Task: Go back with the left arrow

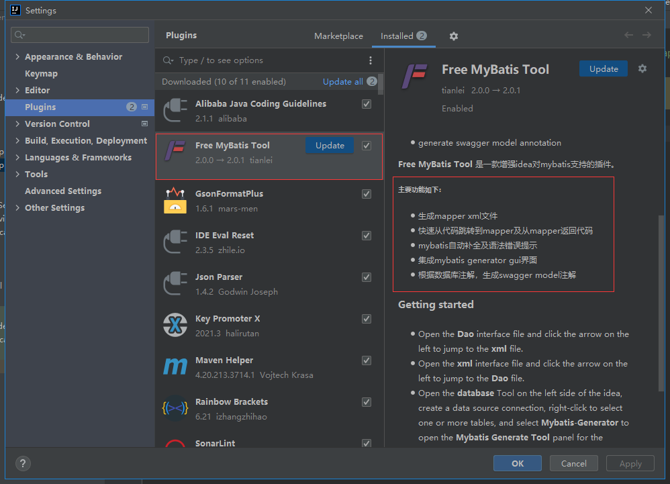Action: click(x=628, y=35)
